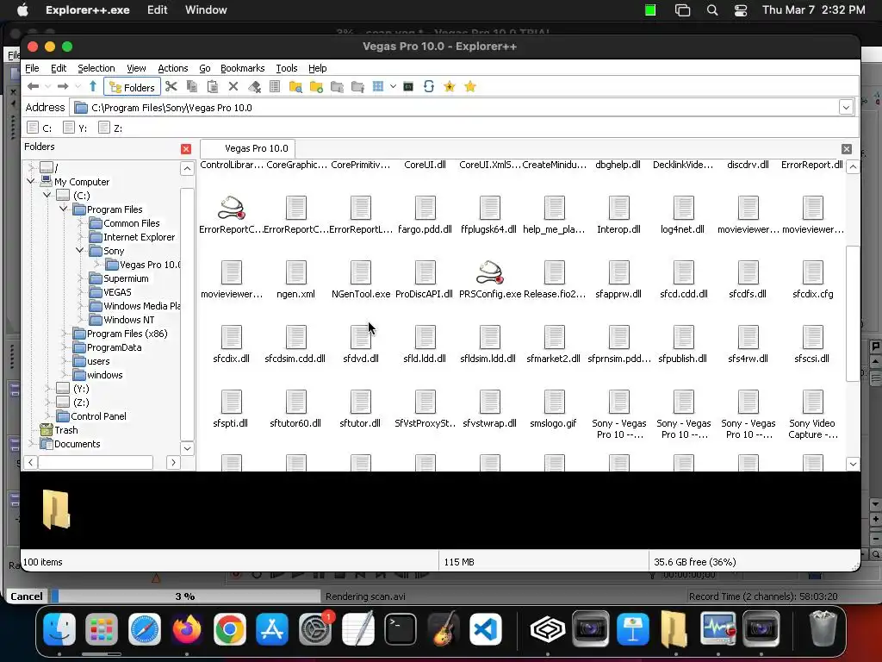The width and height of the screenshot is (882, 662).
Task: Click file list scroll down arrow
Action: point(853,464)
